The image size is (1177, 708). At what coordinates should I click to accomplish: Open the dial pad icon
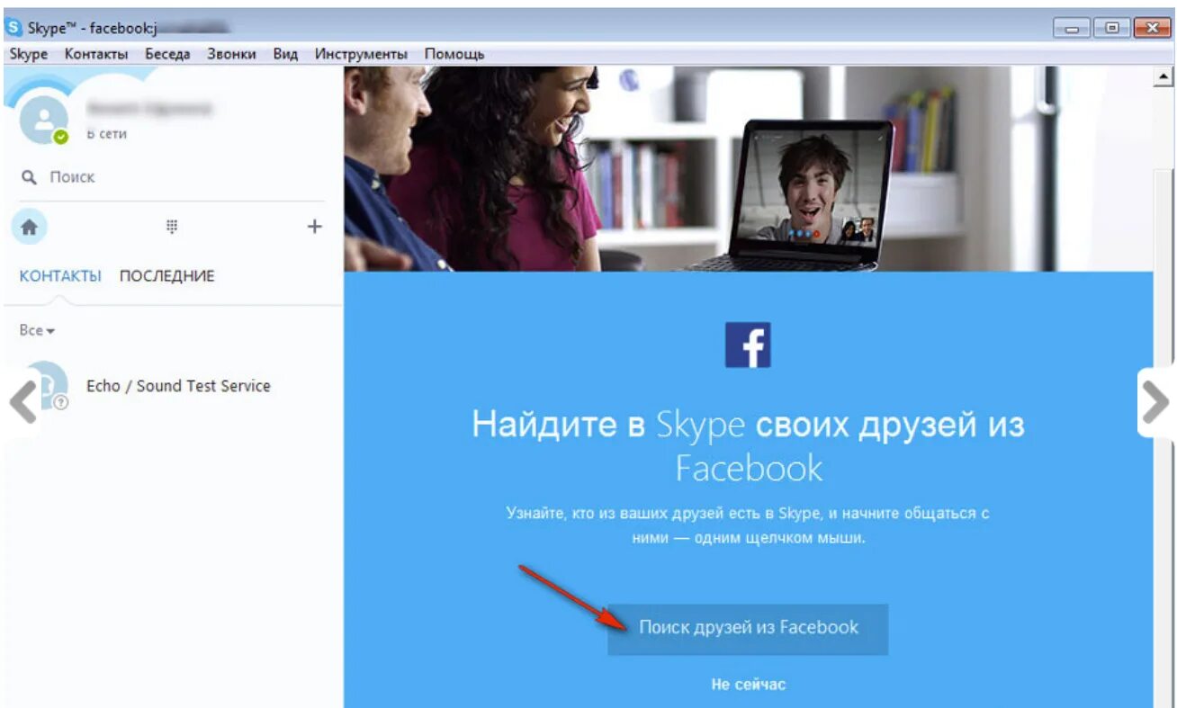coord(172,227)
